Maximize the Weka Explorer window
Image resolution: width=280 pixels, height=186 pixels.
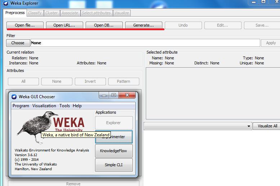tap(263, 2)
